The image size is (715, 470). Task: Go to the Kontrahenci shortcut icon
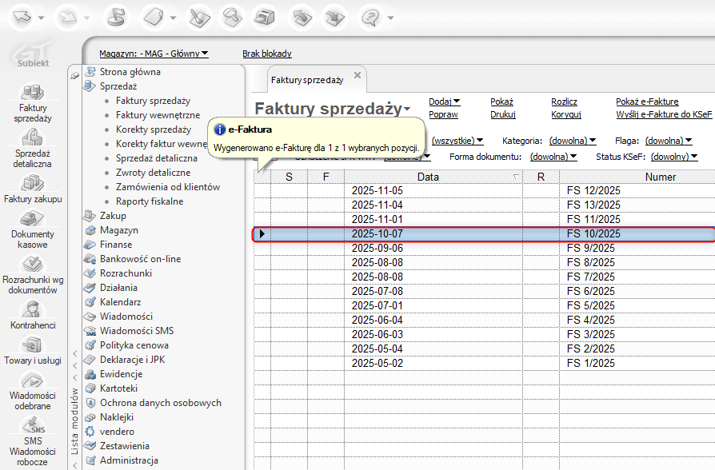(32, 309)
